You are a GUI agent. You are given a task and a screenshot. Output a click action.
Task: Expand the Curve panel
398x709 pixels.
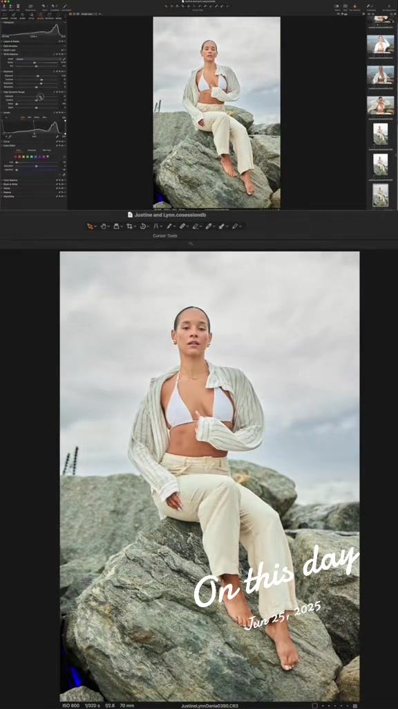tap(1, 141)
